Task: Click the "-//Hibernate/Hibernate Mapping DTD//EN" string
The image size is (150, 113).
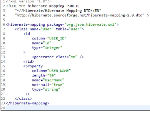Action: 58,10
